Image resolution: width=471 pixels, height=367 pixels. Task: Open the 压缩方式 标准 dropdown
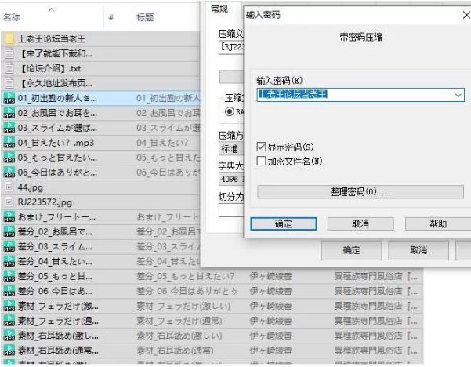pyautogui.click(x=230, y=149)
